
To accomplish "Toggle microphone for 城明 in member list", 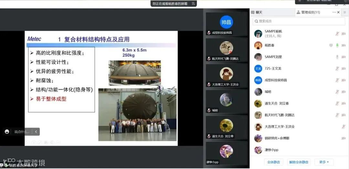I will [337, 92].
